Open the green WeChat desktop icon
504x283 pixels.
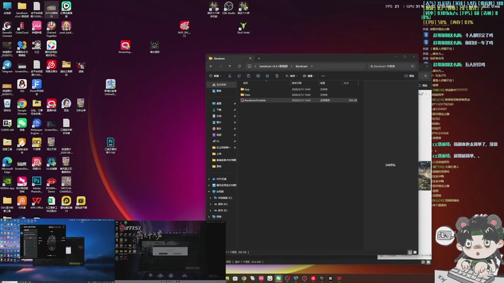click(x=22, y=125)
